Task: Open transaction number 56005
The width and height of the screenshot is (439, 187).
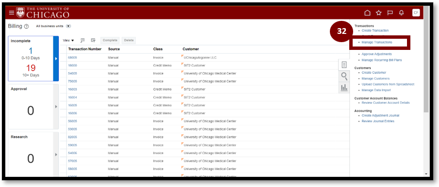Action: (x=72, y=121)
